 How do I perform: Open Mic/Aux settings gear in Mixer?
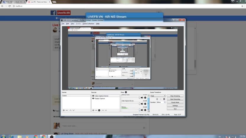pos(145,110)
